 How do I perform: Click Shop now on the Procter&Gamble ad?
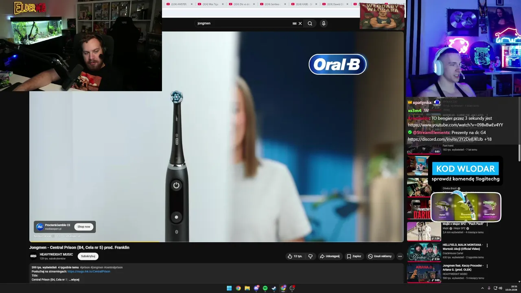pyautogui.click(x=84, y=227)
